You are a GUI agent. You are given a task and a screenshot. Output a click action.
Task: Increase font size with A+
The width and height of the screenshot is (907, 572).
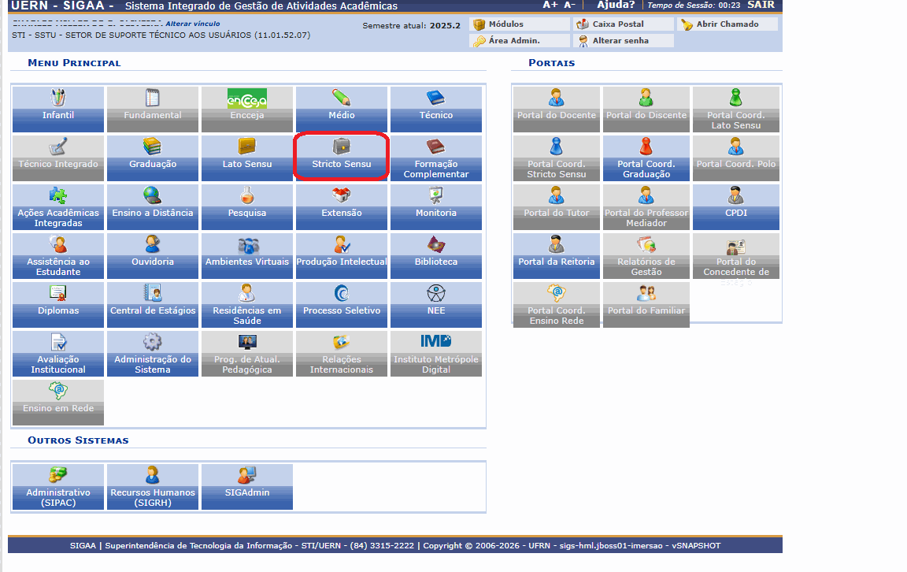click(x=550, y=6)
